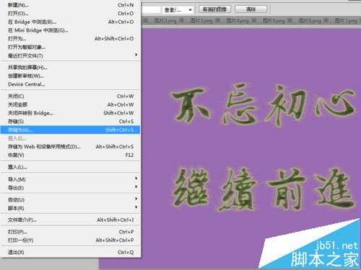Click the Front Image (前面的图像) button
This screenshot has height=270, width=361.
click(x=214, y=9)
